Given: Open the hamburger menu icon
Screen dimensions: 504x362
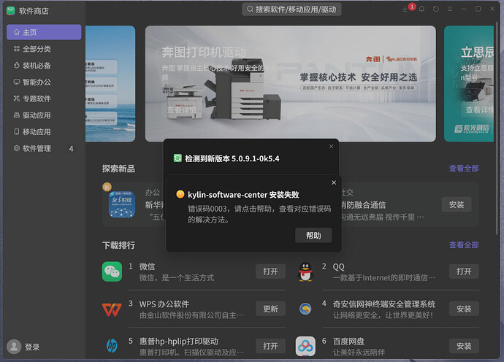Looking at the screenshot, I should [450, 9].
